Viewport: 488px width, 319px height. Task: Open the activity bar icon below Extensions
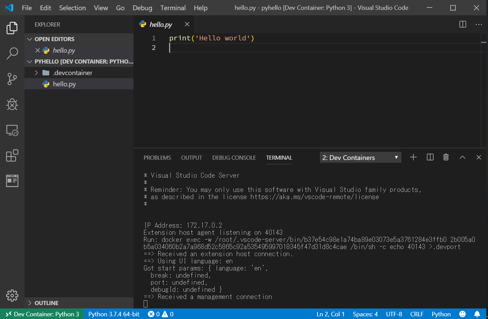point(12,181)
